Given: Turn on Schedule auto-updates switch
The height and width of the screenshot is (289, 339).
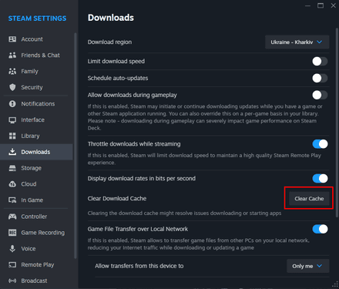Looking at the screenshot, I should pos(320,78).
